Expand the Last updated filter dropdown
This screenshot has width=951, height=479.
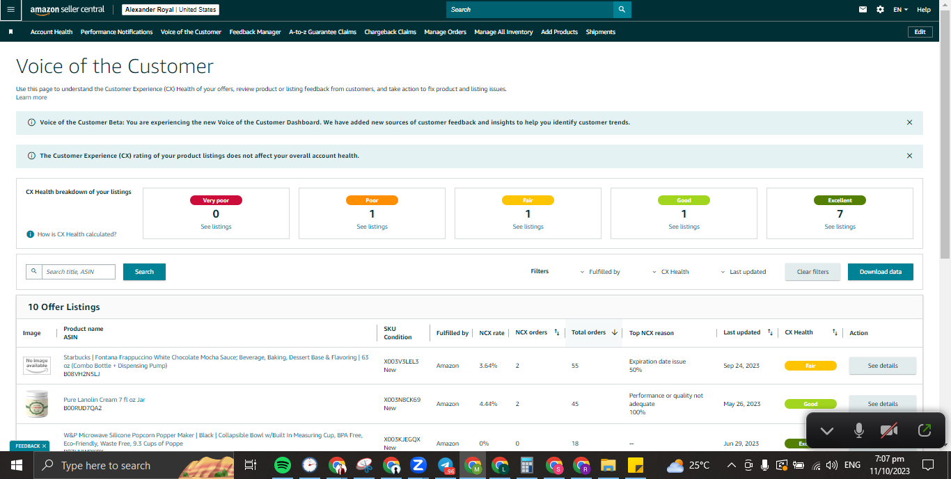click(x=743, y=272)
